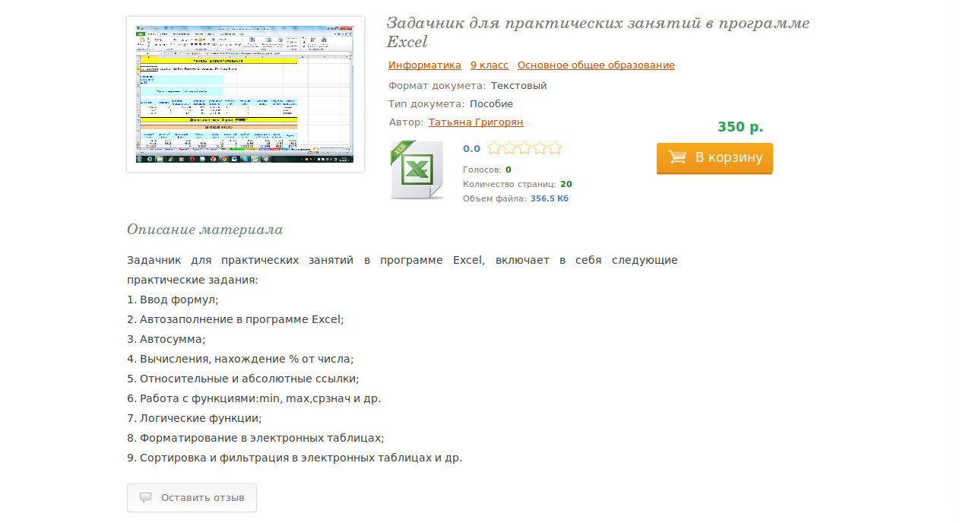Click item 9. Сортировка и фильтрация
The image size is (960, 523).
[294, 458]
